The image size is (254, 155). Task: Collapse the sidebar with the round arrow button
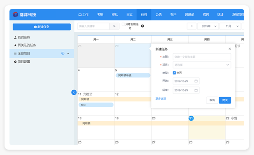tap(74, 92)
